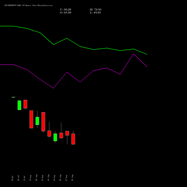187x187 pixels.
Task: Click the tall red candlestick for 19 Aug
Action: [31, 119]
